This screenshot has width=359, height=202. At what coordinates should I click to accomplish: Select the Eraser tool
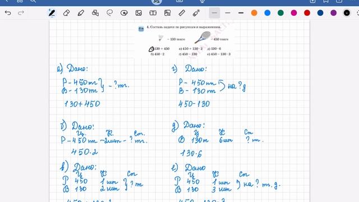(x=66, y=13)
